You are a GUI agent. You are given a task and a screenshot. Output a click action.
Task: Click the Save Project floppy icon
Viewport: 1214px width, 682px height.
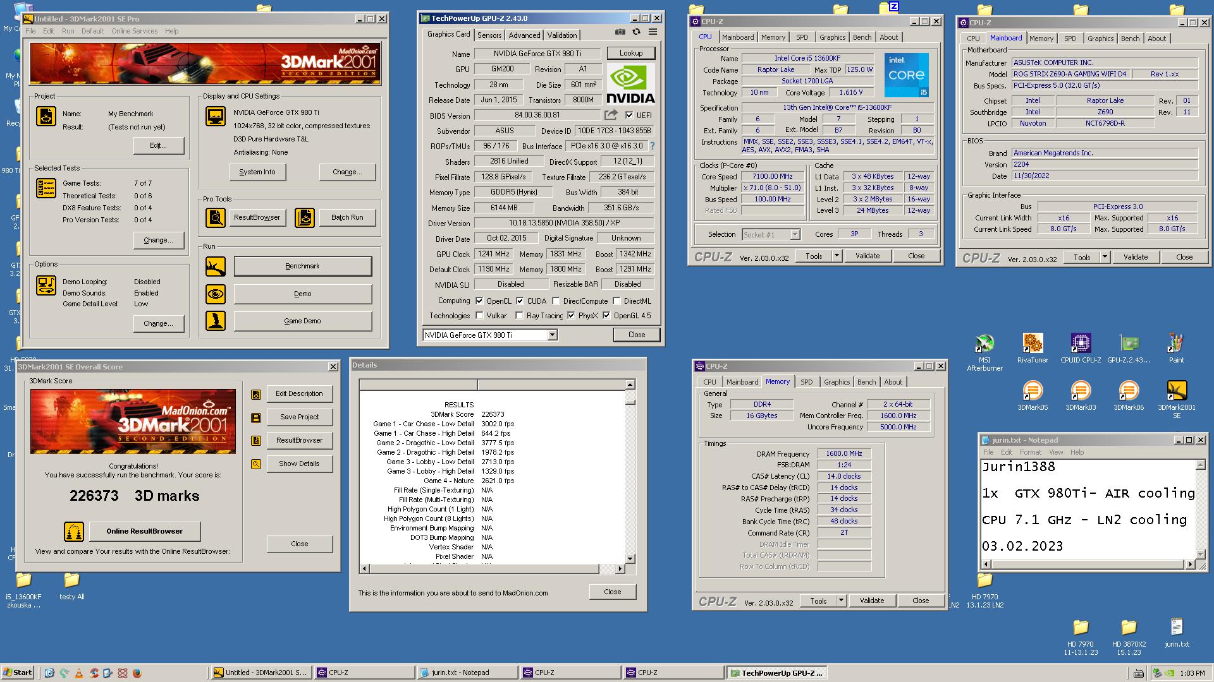[256, 417]
